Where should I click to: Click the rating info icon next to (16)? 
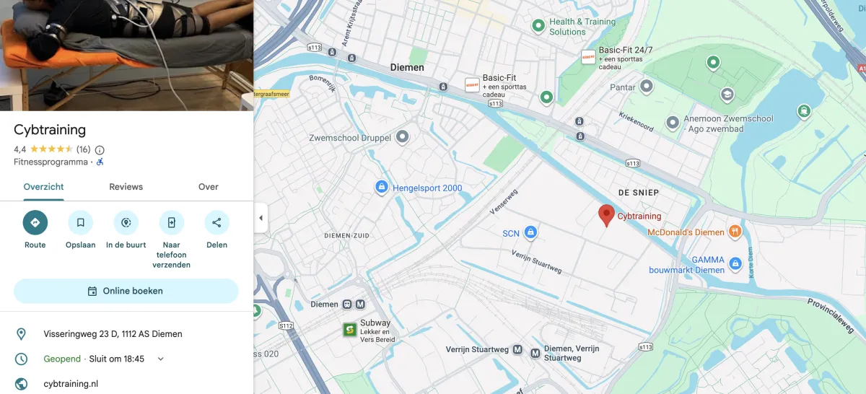(x=100, y=150)
